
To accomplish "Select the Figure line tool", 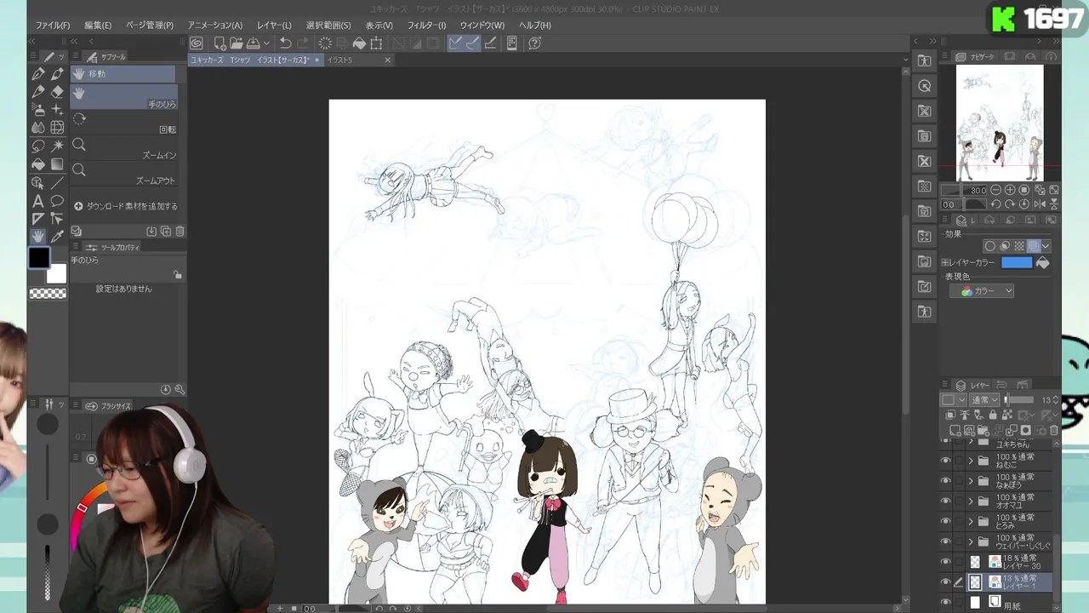I will coord(57,183).
